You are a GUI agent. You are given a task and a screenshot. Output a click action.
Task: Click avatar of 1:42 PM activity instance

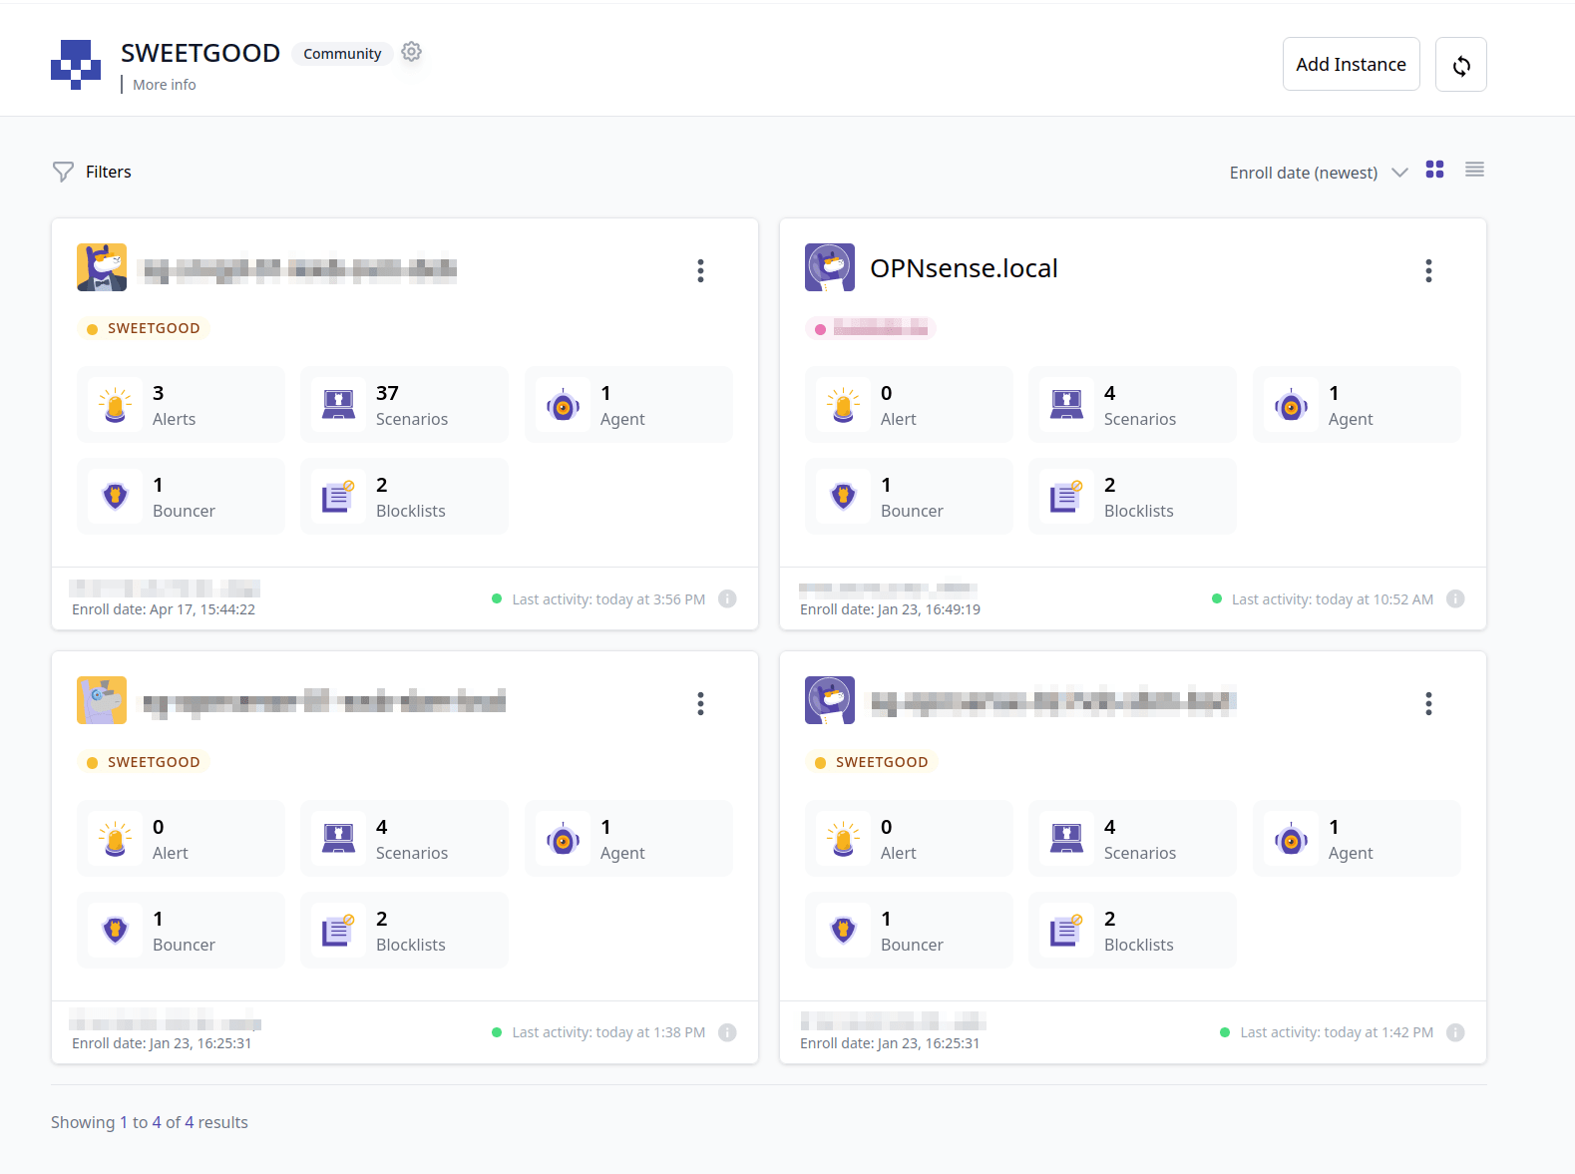click(x=830, y=700)
